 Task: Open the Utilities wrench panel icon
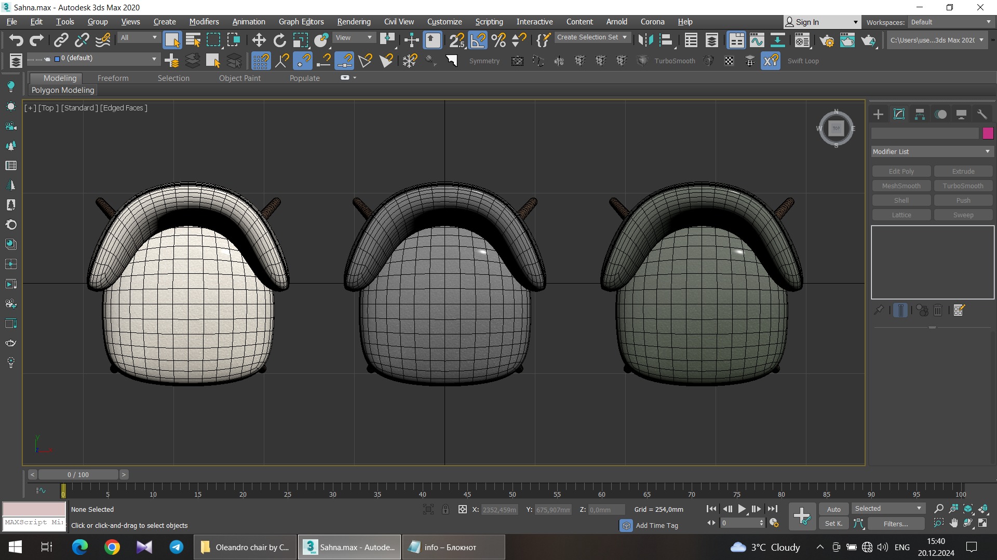point(982,114)
